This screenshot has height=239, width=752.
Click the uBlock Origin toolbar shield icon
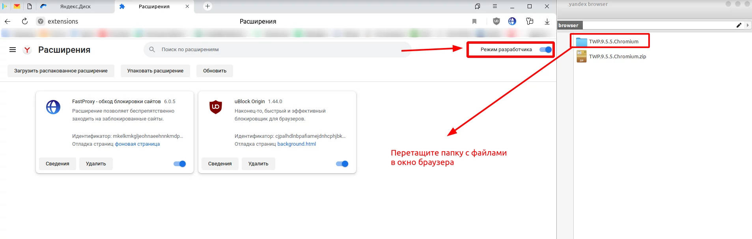pos(496,21)
